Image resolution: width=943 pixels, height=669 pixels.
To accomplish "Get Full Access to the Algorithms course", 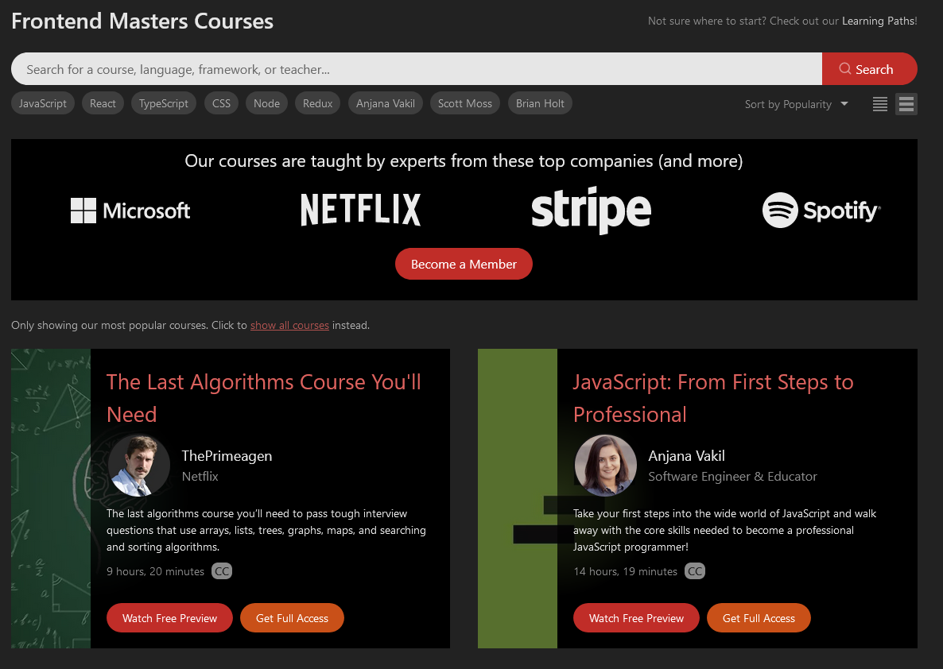I will coord(292,618).
